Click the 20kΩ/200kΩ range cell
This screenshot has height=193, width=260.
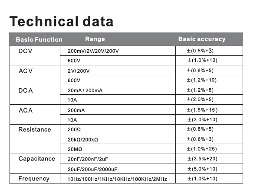118,139
